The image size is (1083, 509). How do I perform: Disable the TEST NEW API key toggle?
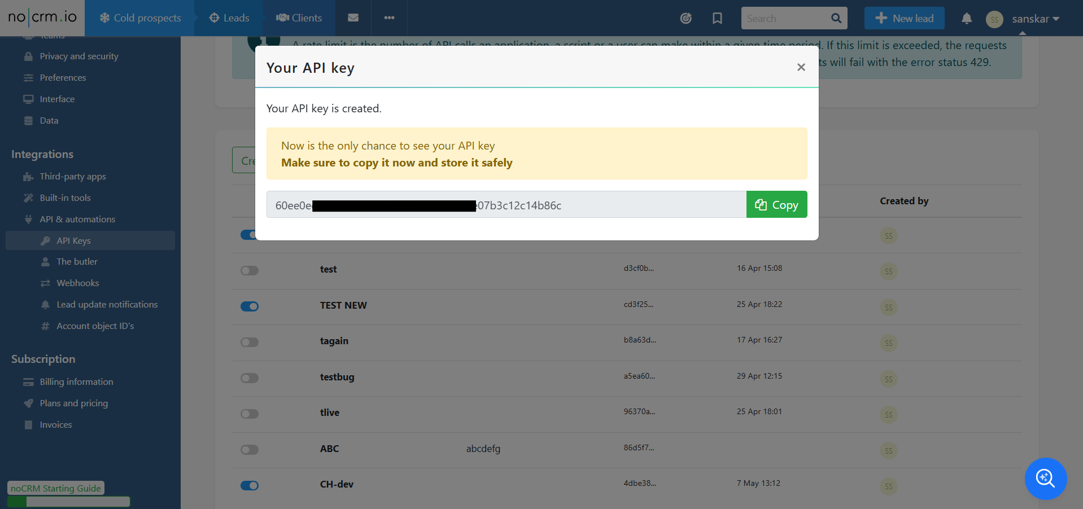250,306
